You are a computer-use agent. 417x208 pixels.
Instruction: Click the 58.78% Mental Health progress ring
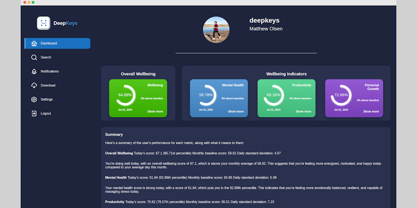click(206, 95)
